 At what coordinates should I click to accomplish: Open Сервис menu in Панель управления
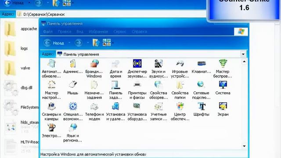[120, 32]
